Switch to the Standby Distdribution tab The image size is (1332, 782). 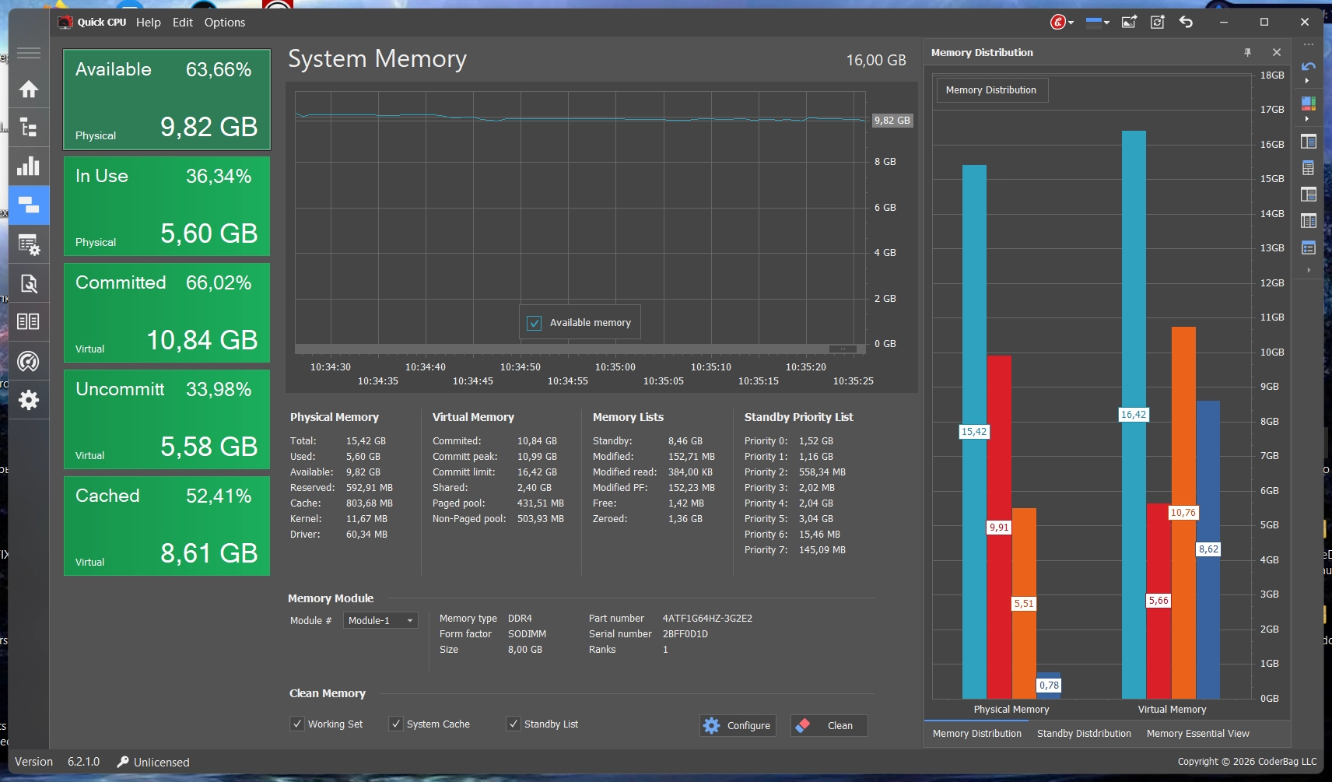coord(1084,733)
